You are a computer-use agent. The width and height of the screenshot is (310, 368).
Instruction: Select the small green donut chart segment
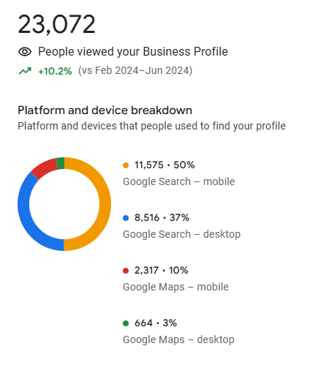[61, 163]
